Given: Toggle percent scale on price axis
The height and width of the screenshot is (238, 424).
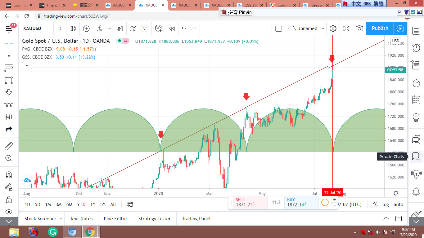Looking at the screenshot, I should coord(375,205).
